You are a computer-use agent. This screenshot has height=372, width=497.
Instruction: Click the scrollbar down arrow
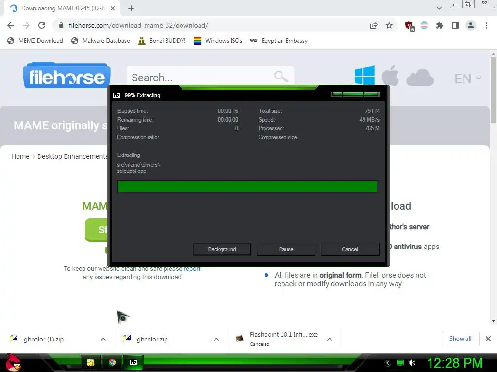[x=493, y=321]
